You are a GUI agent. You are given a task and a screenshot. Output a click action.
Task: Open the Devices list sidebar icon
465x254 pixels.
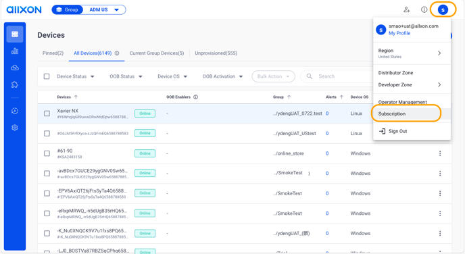pos(15,34)
